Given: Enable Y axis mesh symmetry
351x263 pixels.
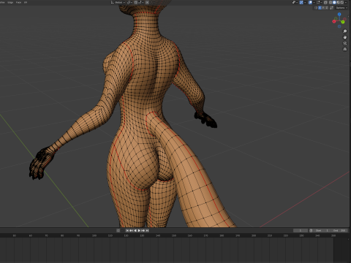Looking at the screenshot, I should coord(323,8).
